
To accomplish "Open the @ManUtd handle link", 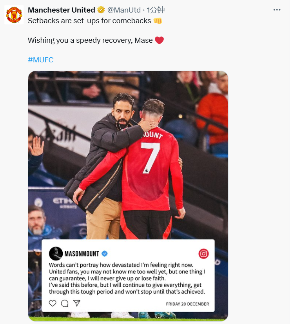I will click(124, 10).
